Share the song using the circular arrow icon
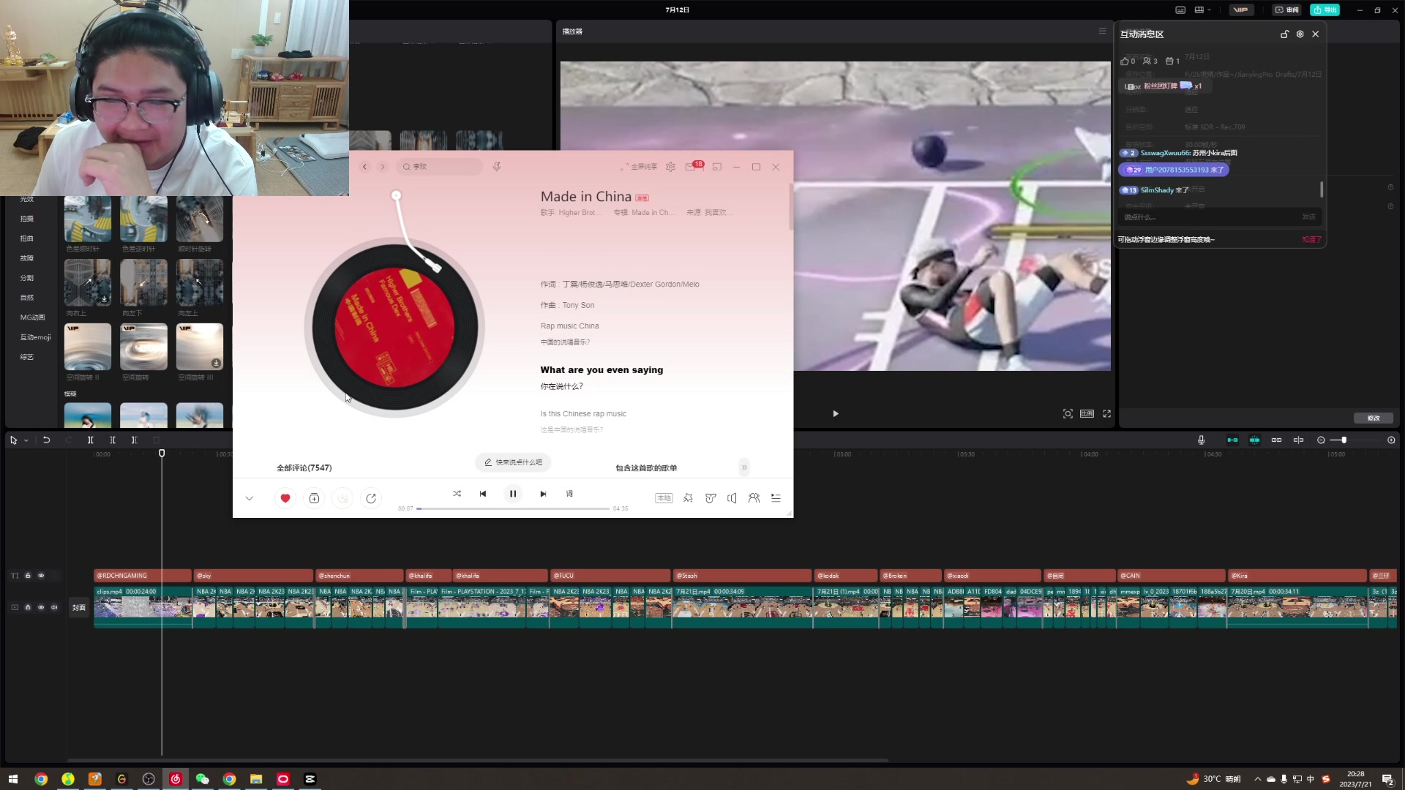Viewport: 1405px width, 790px height. (x=371, y=498)
